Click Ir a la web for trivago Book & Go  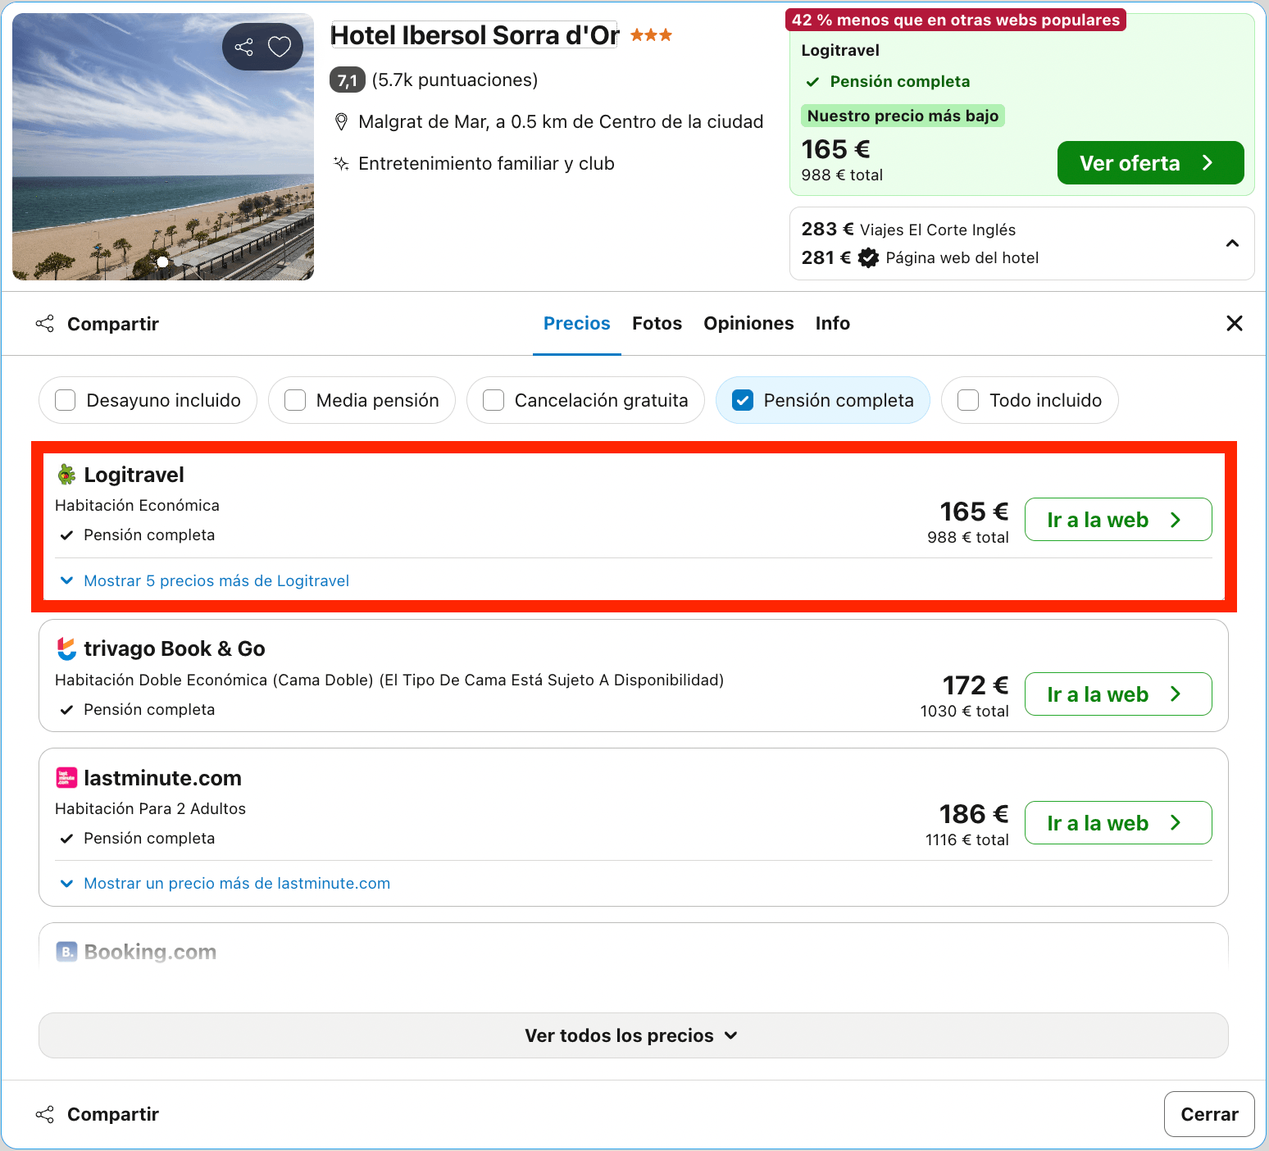coord(1118,694)
